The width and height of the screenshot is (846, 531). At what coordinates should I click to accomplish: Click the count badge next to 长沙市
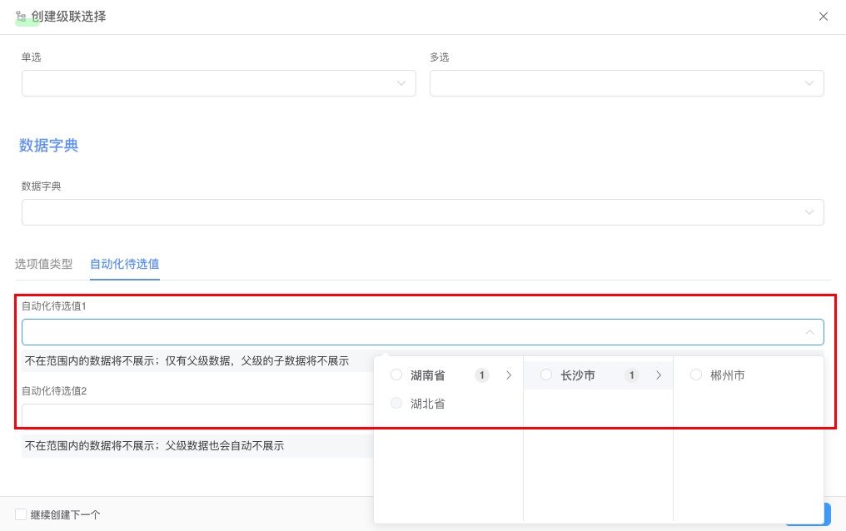click(x=631, y=375)
